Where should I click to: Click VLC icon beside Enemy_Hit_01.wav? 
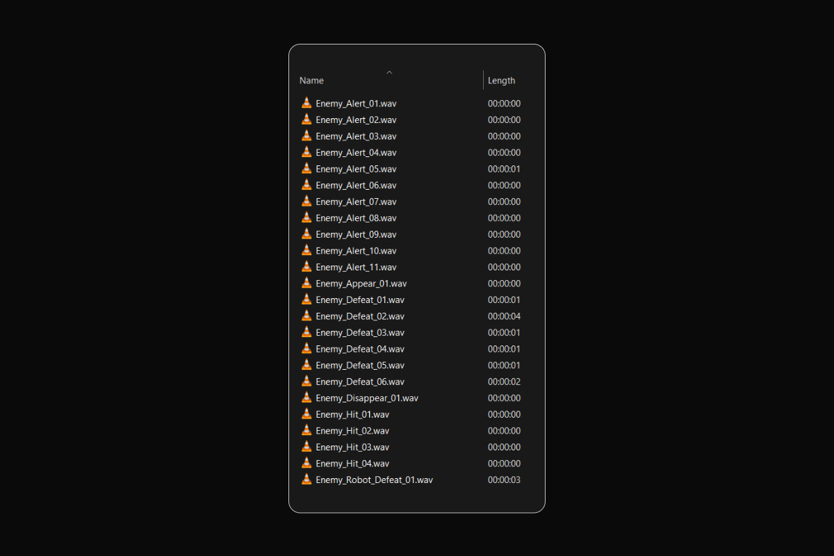[x=306, y=414]
